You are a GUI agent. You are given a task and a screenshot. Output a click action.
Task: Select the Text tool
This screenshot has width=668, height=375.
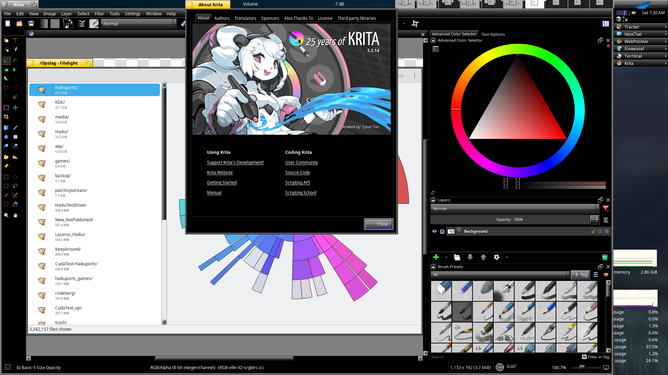[15, 40]
